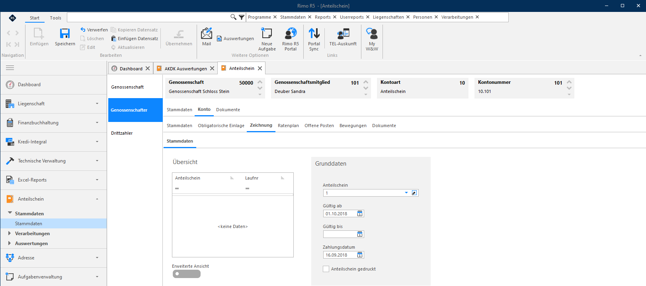Open the Anteilschein dropdown in Grunddaten

pos(406,193)
